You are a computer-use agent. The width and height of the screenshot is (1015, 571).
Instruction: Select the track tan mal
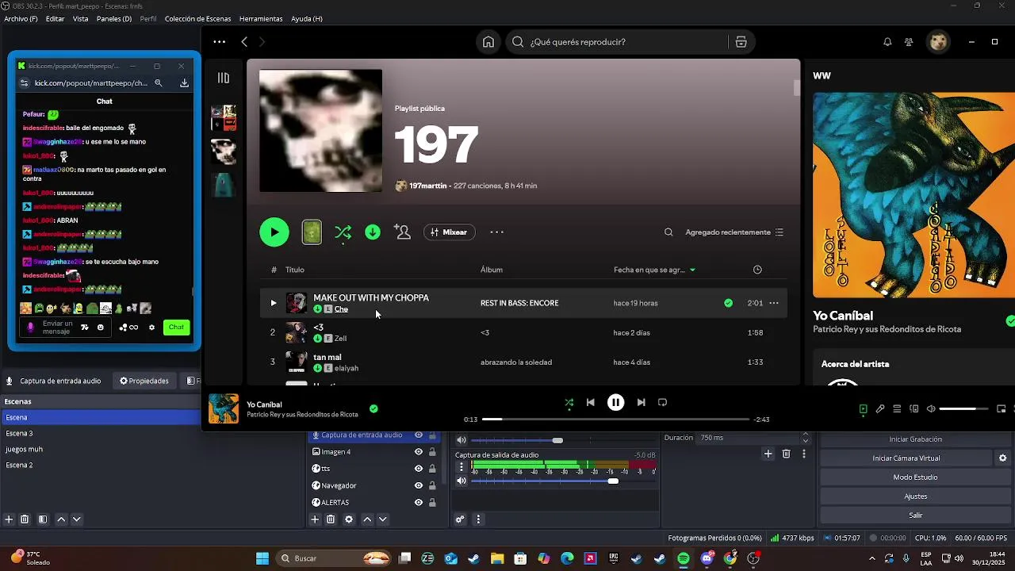click(523, 362)
